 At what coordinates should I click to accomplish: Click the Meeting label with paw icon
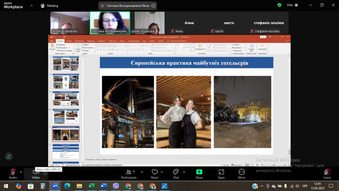49,6
